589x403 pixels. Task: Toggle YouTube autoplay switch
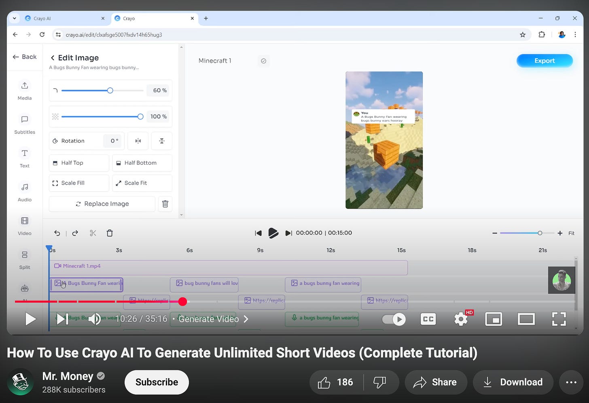394,319
